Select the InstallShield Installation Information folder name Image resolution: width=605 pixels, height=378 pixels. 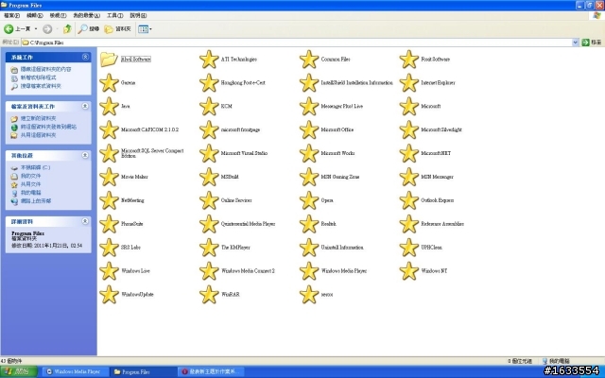(357, 83)
